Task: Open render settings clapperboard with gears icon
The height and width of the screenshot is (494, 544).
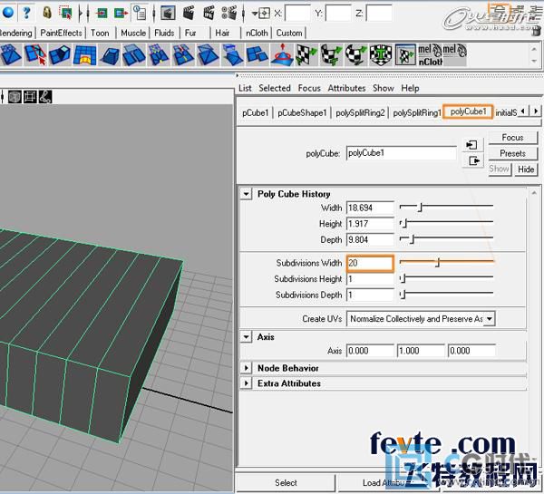Action: tap(229, 14)
